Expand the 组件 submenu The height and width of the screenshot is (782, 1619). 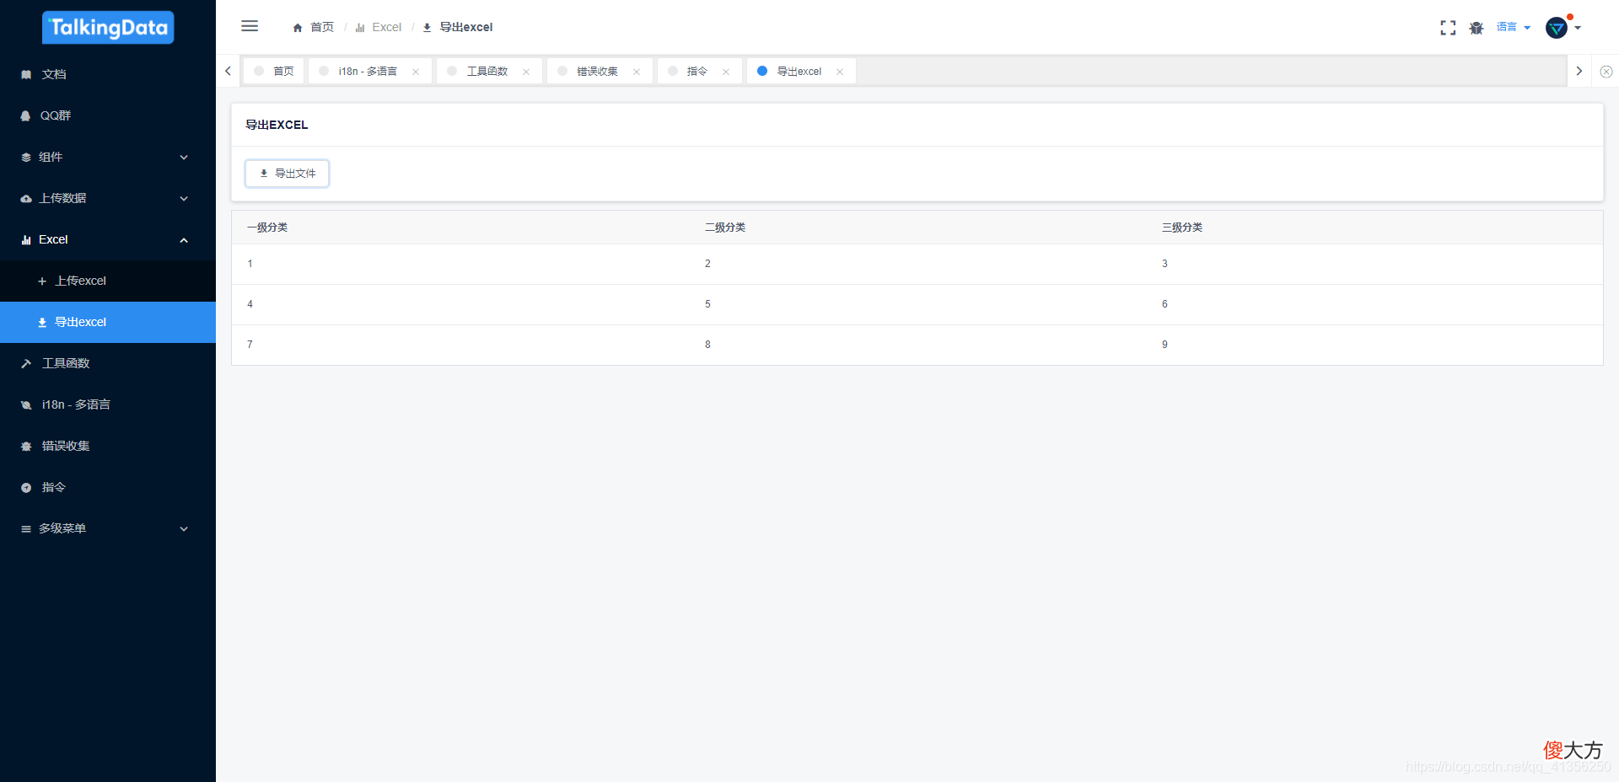tap(108, 157)
